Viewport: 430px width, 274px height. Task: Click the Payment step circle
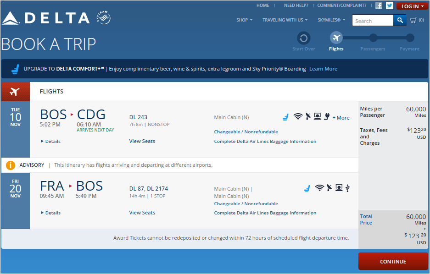coord(410,38)
